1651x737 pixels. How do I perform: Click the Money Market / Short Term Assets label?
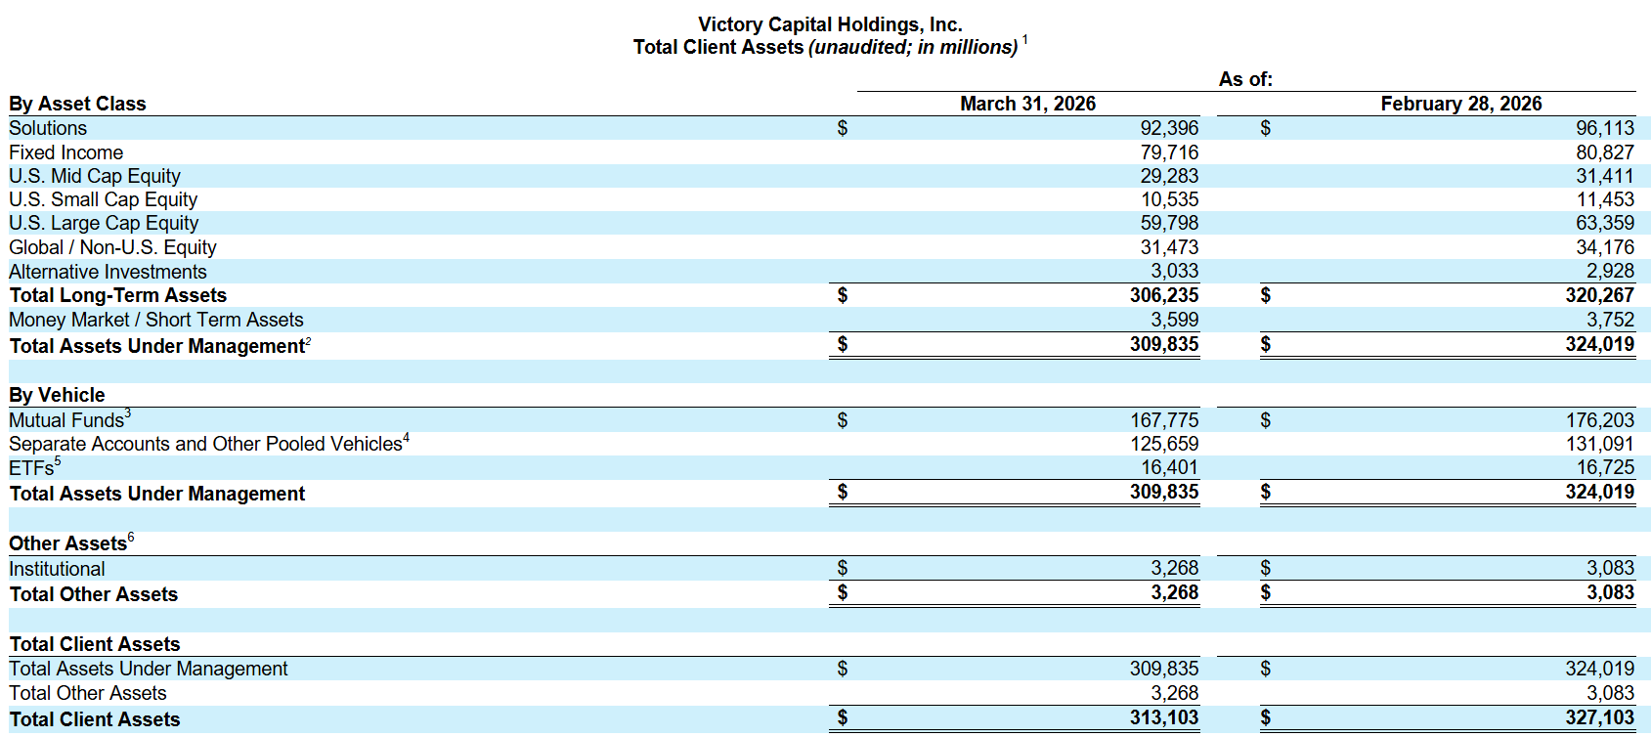(x=156, y=320)
